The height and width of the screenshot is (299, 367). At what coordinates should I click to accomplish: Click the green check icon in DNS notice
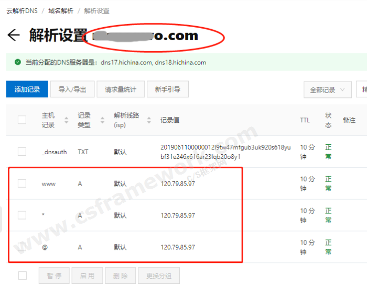click(x=18, y=62)
